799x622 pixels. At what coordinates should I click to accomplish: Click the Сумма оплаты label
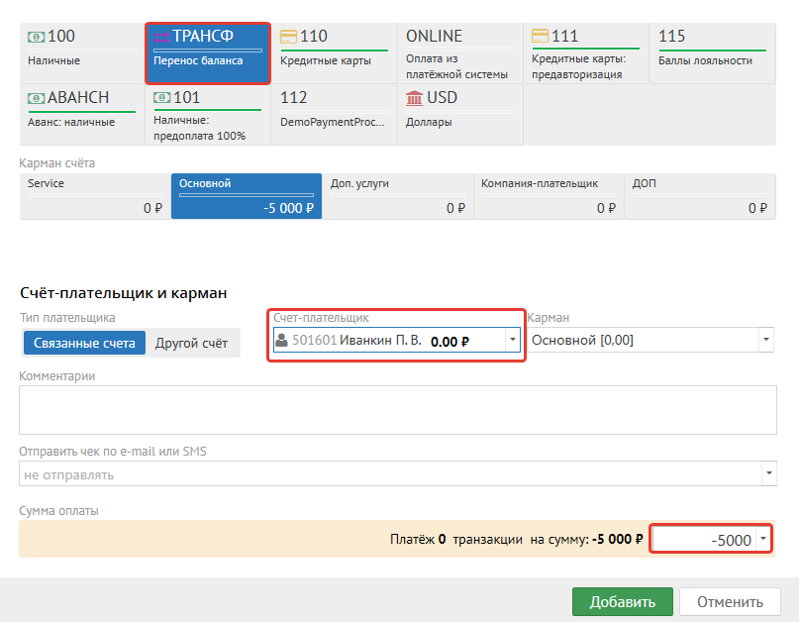tap(58, 511)
